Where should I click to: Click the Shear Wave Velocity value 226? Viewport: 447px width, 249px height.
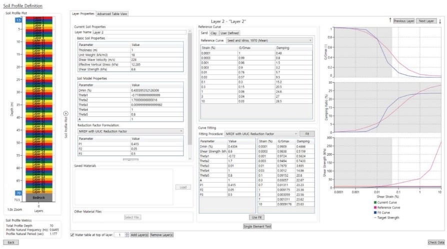point(157,60)
